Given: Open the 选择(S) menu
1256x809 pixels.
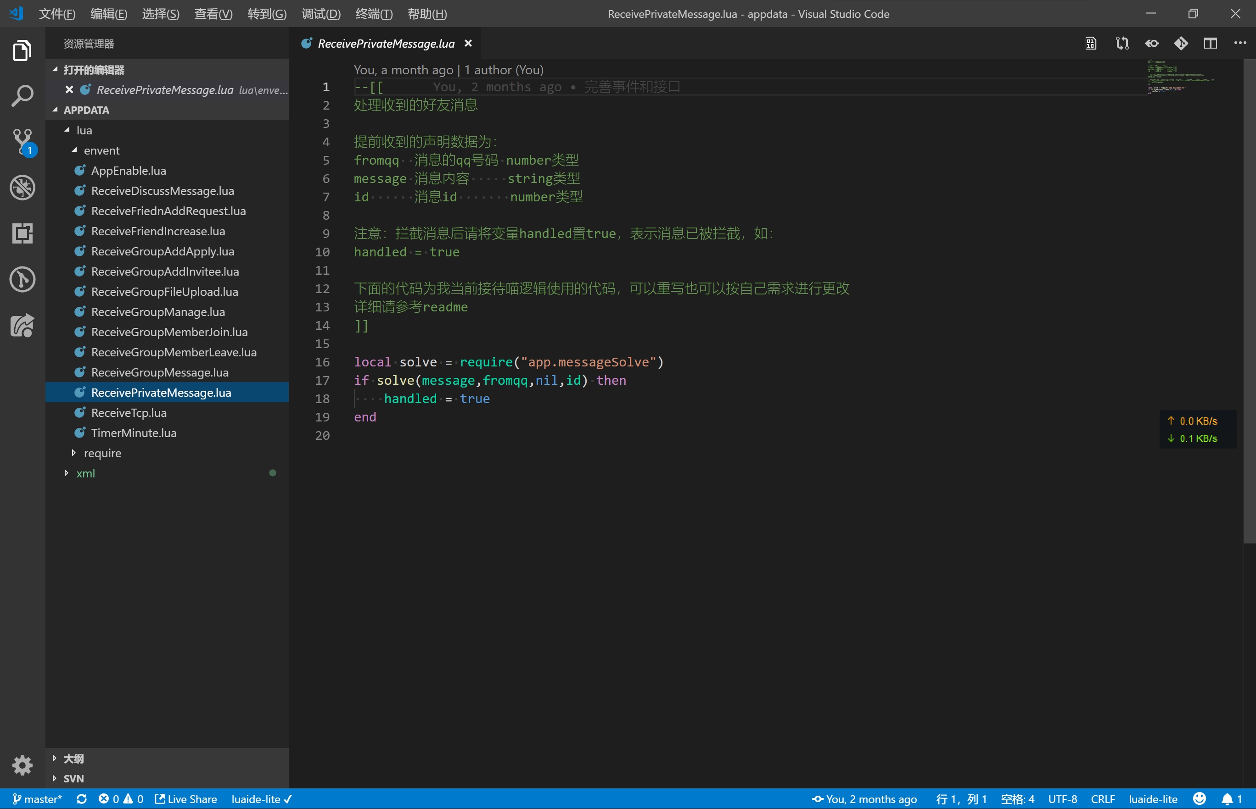Looking at the screenshot, I should click(x=161, y=14).
